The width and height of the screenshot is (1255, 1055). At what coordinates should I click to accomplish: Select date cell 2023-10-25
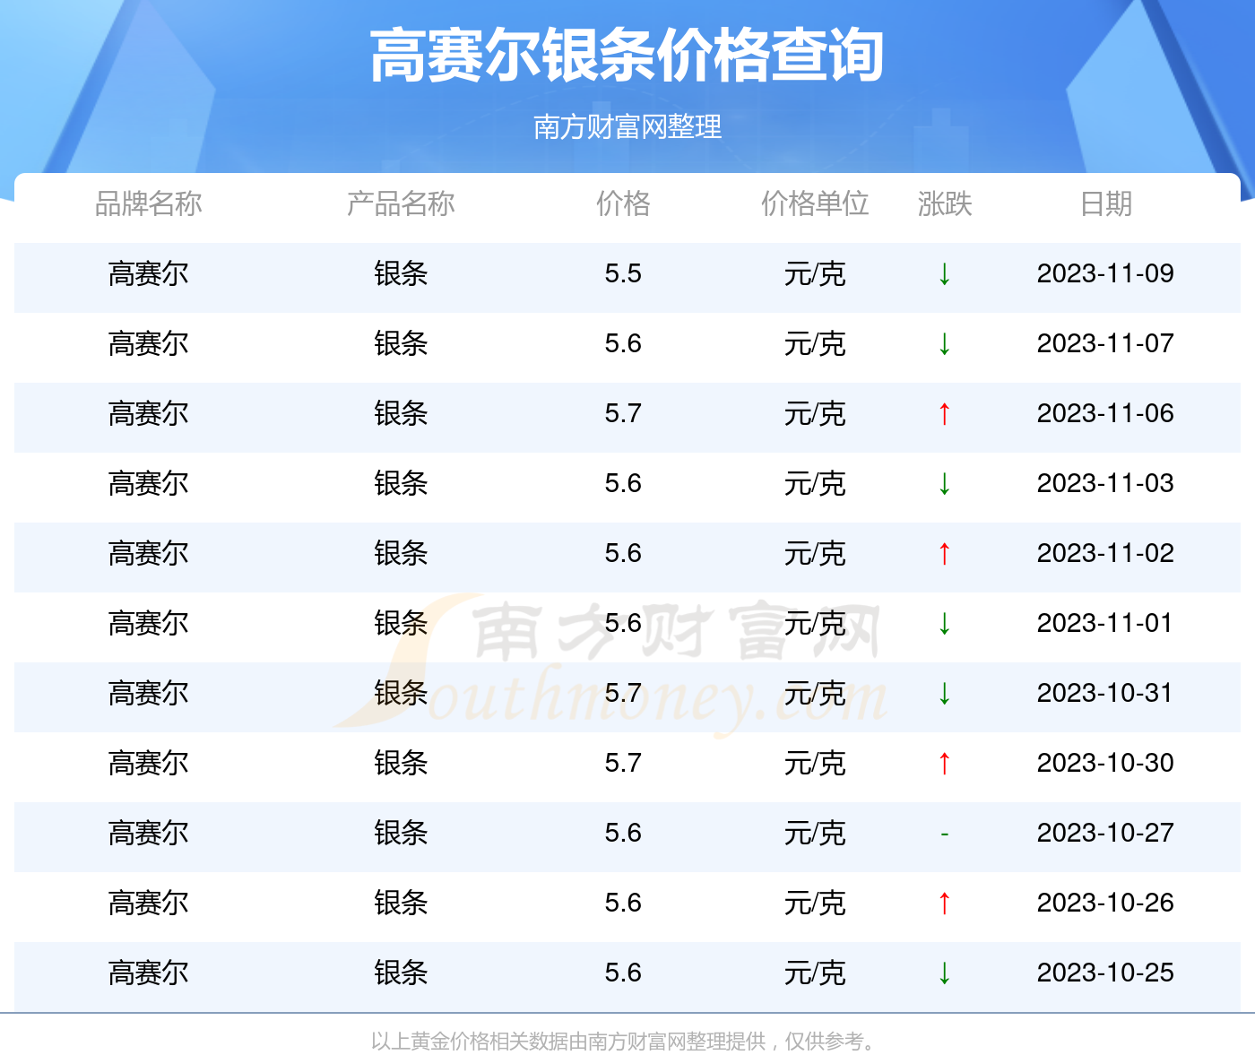click(1105, 973)
